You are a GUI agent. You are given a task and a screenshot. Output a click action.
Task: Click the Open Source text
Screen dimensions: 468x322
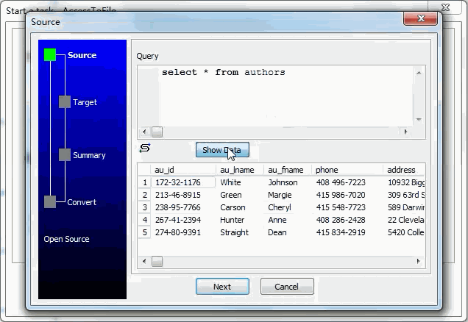coord(66,239)
